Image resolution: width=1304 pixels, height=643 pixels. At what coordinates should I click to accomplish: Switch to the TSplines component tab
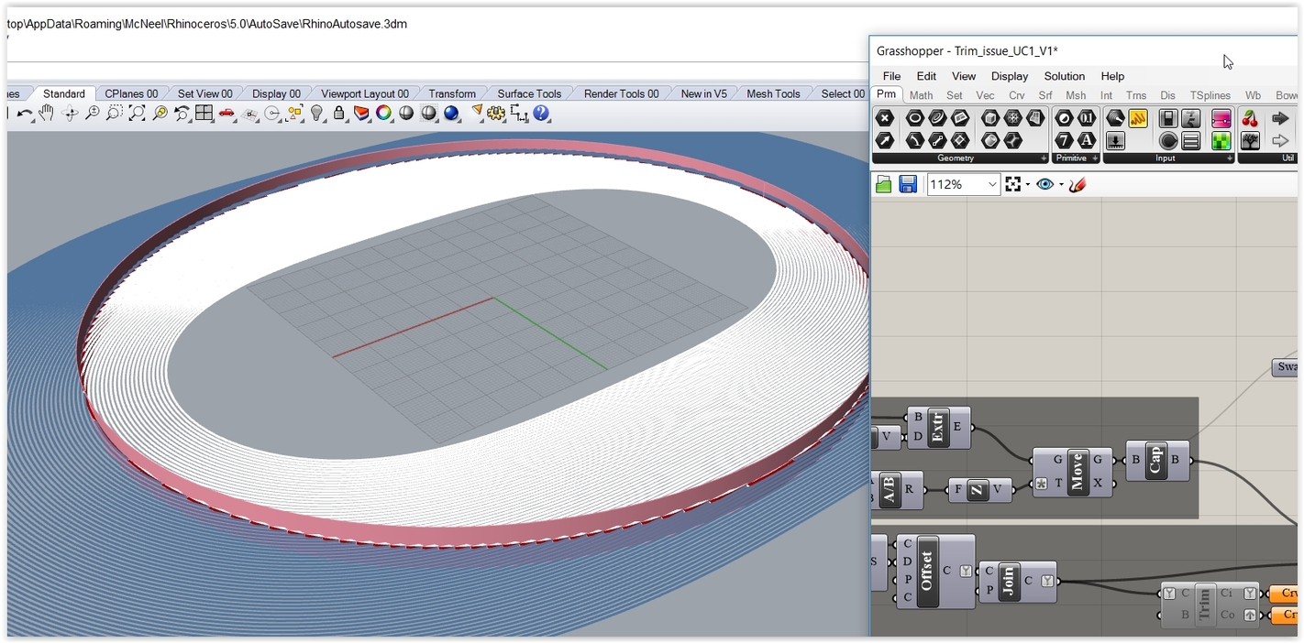click(x=1210, y=95)
